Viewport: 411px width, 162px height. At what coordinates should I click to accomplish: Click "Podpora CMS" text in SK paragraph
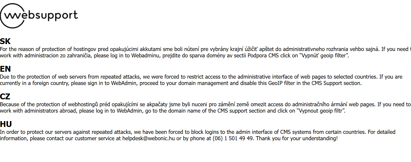tap(263, 56)
